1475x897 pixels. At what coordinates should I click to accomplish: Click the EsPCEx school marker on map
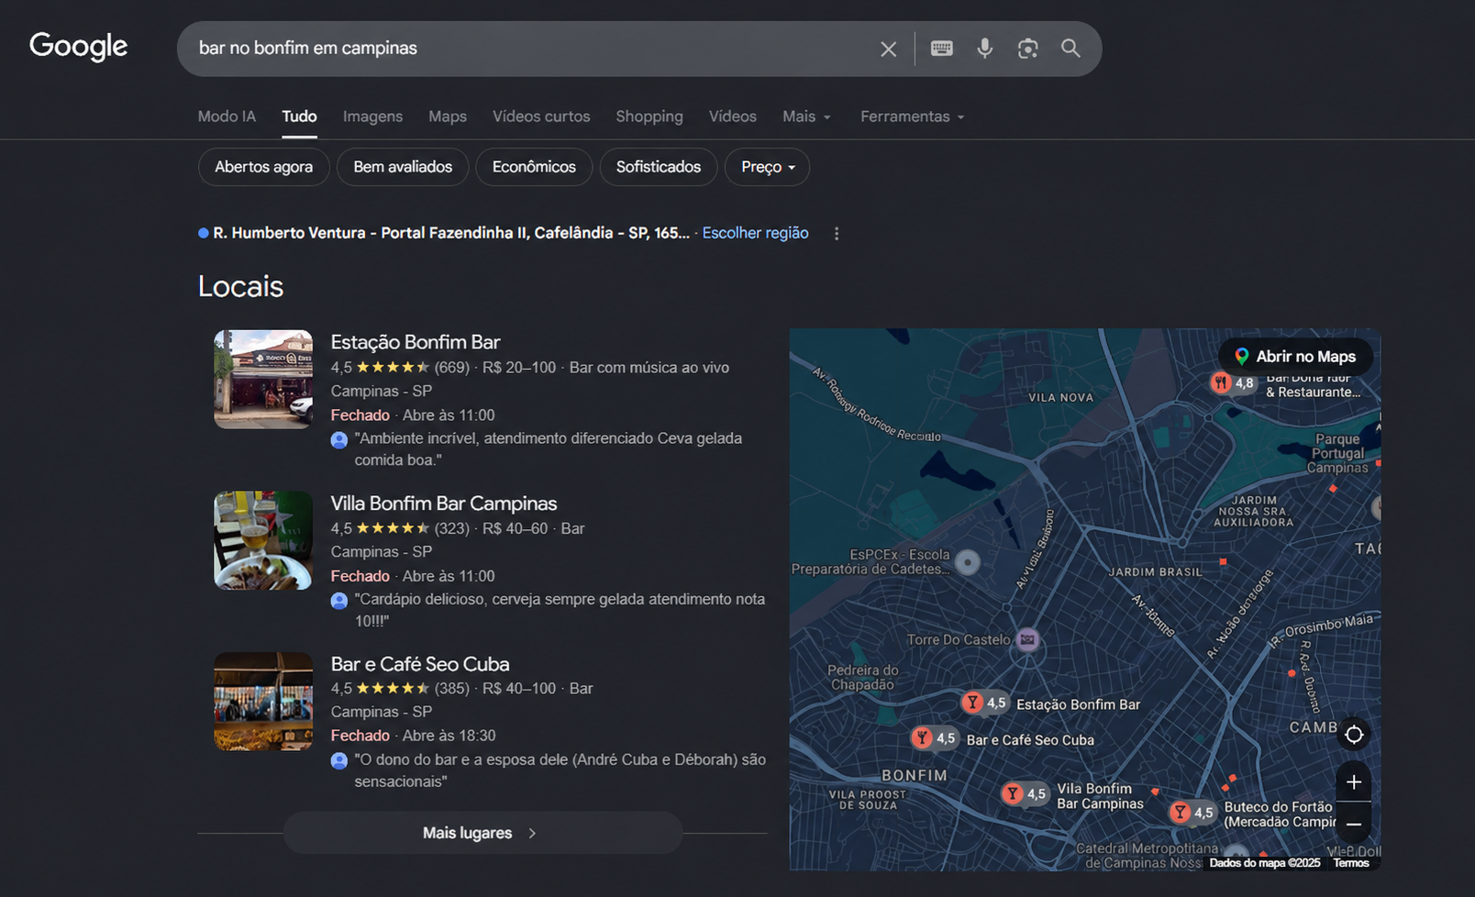[967, 561]
